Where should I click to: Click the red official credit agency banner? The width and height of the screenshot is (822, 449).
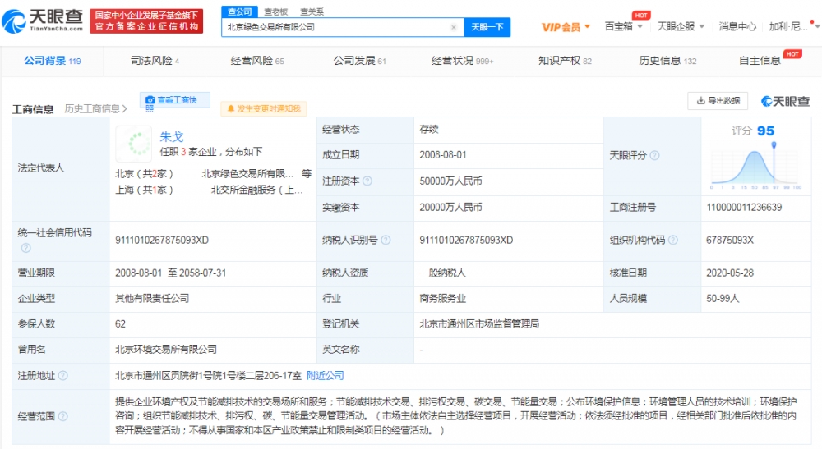click(x=146, y=21)
